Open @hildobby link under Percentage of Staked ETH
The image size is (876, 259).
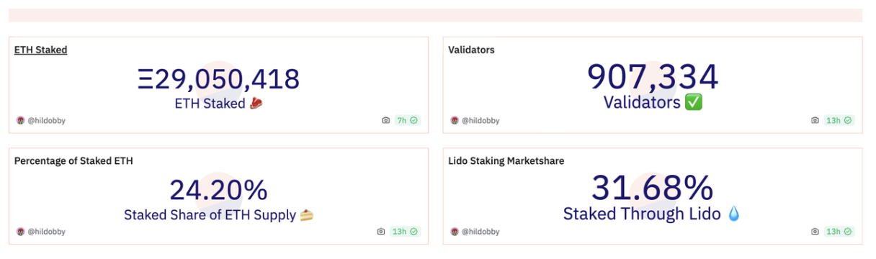[46, 232]
